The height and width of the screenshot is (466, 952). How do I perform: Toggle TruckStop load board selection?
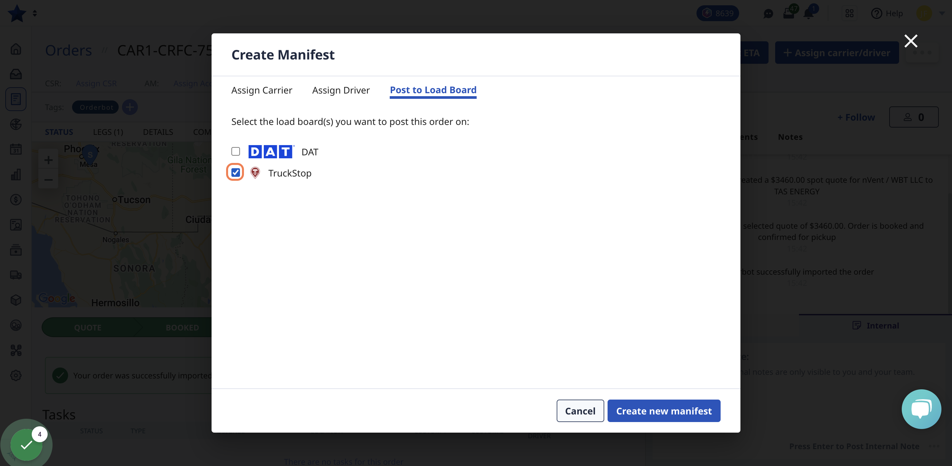coord(236,172)
